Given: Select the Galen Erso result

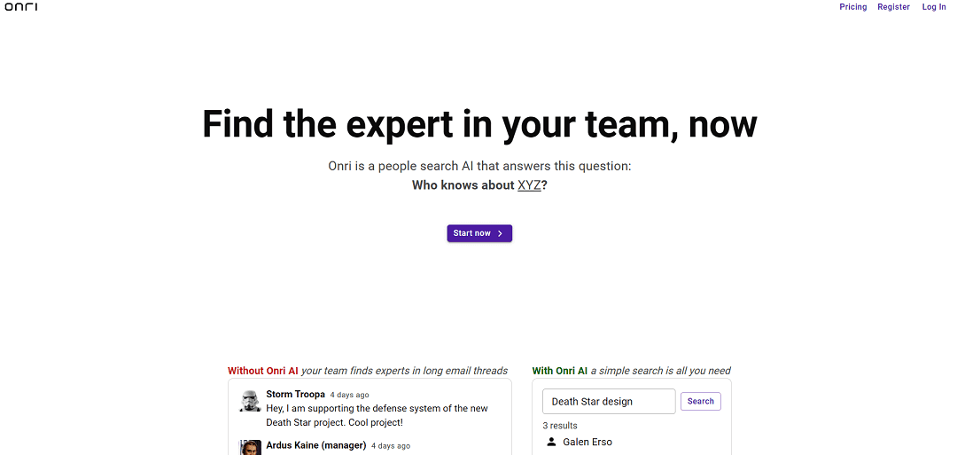Looking at the screenshot, I should pyautogui.click(x=587, y=442).
